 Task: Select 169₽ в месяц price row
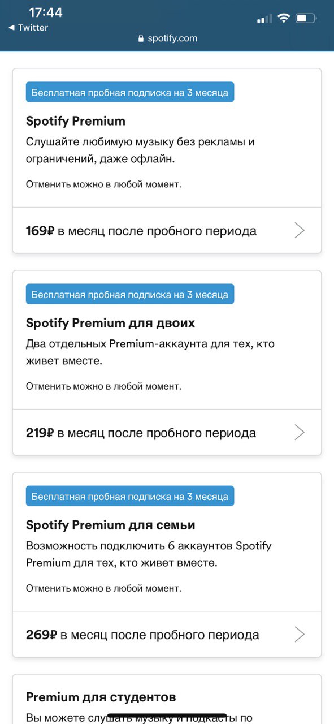(x=167, y=230)
